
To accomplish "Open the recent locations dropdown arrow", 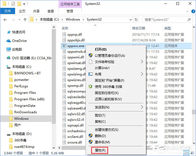I will tap(19, 20).
